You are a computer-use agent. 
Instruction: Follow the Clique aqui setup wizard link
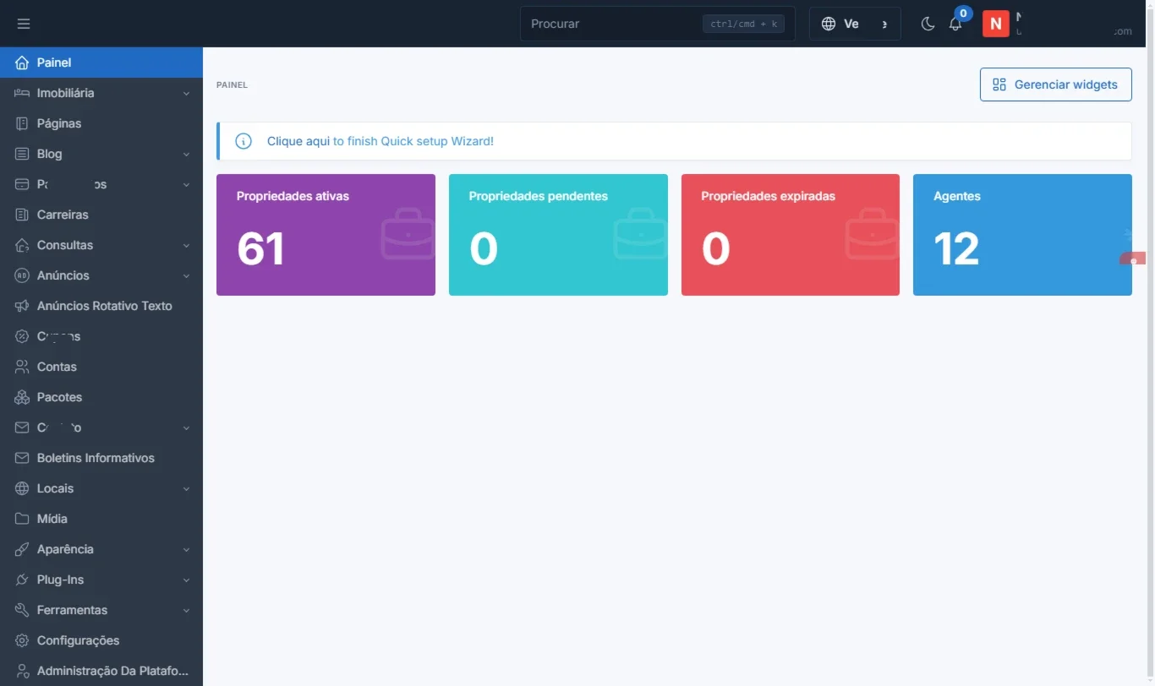[298, 141]
